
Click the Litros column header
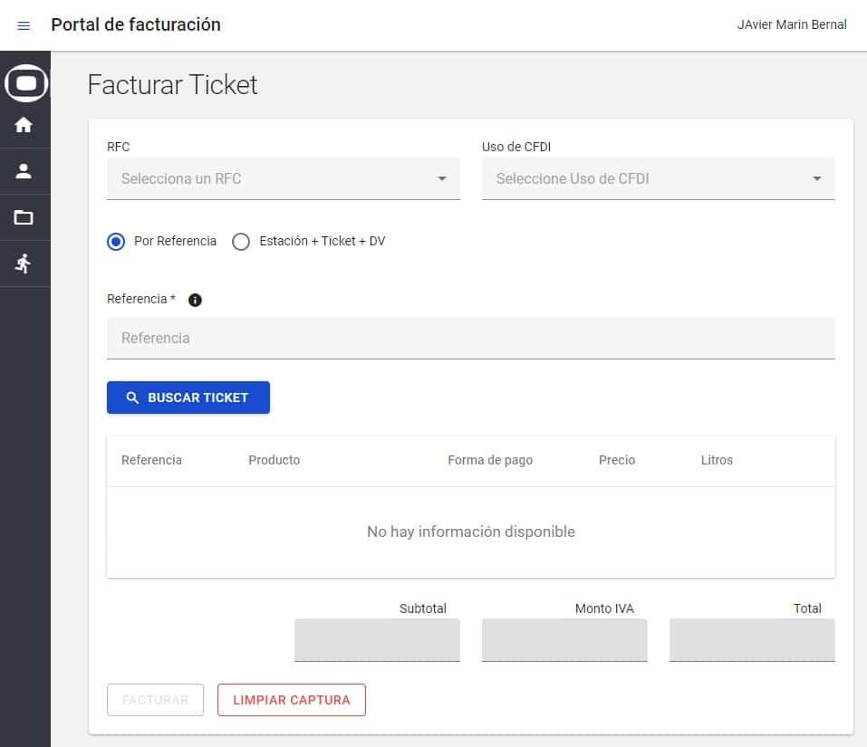[717, 460]
